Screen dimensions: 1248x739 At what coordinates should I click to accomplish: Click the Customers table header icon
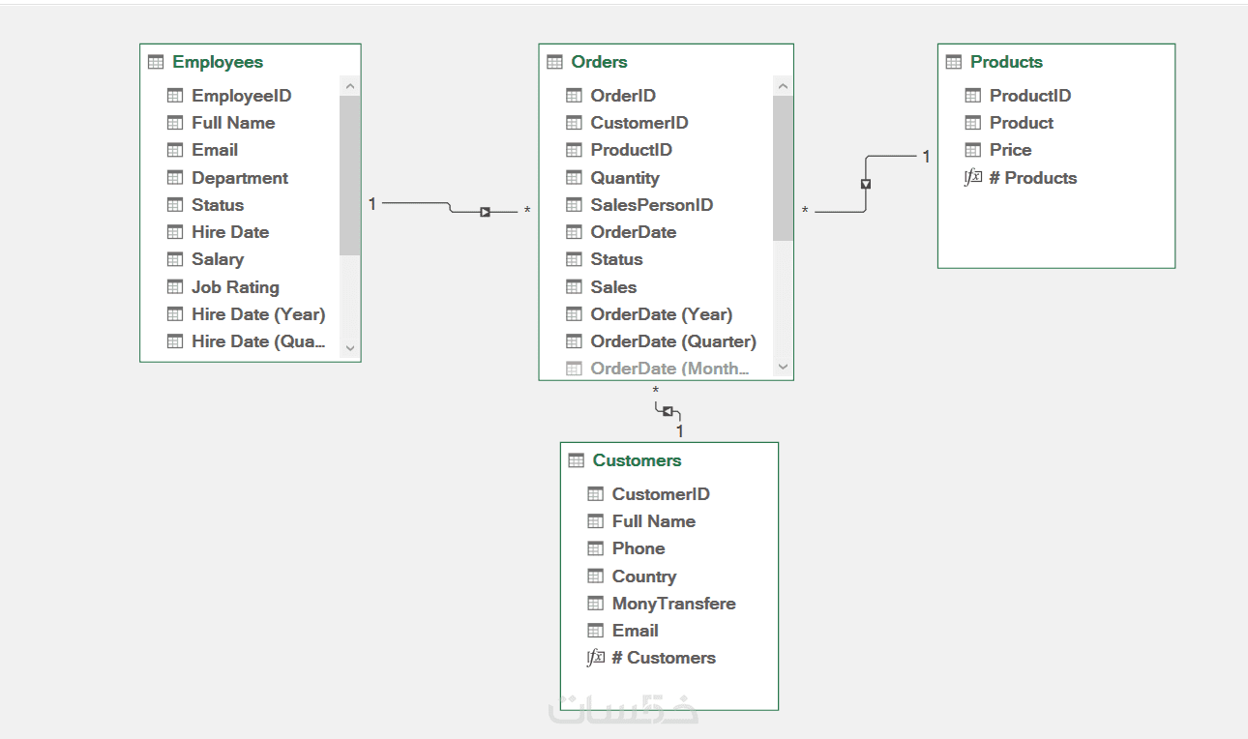click(577, 460)
